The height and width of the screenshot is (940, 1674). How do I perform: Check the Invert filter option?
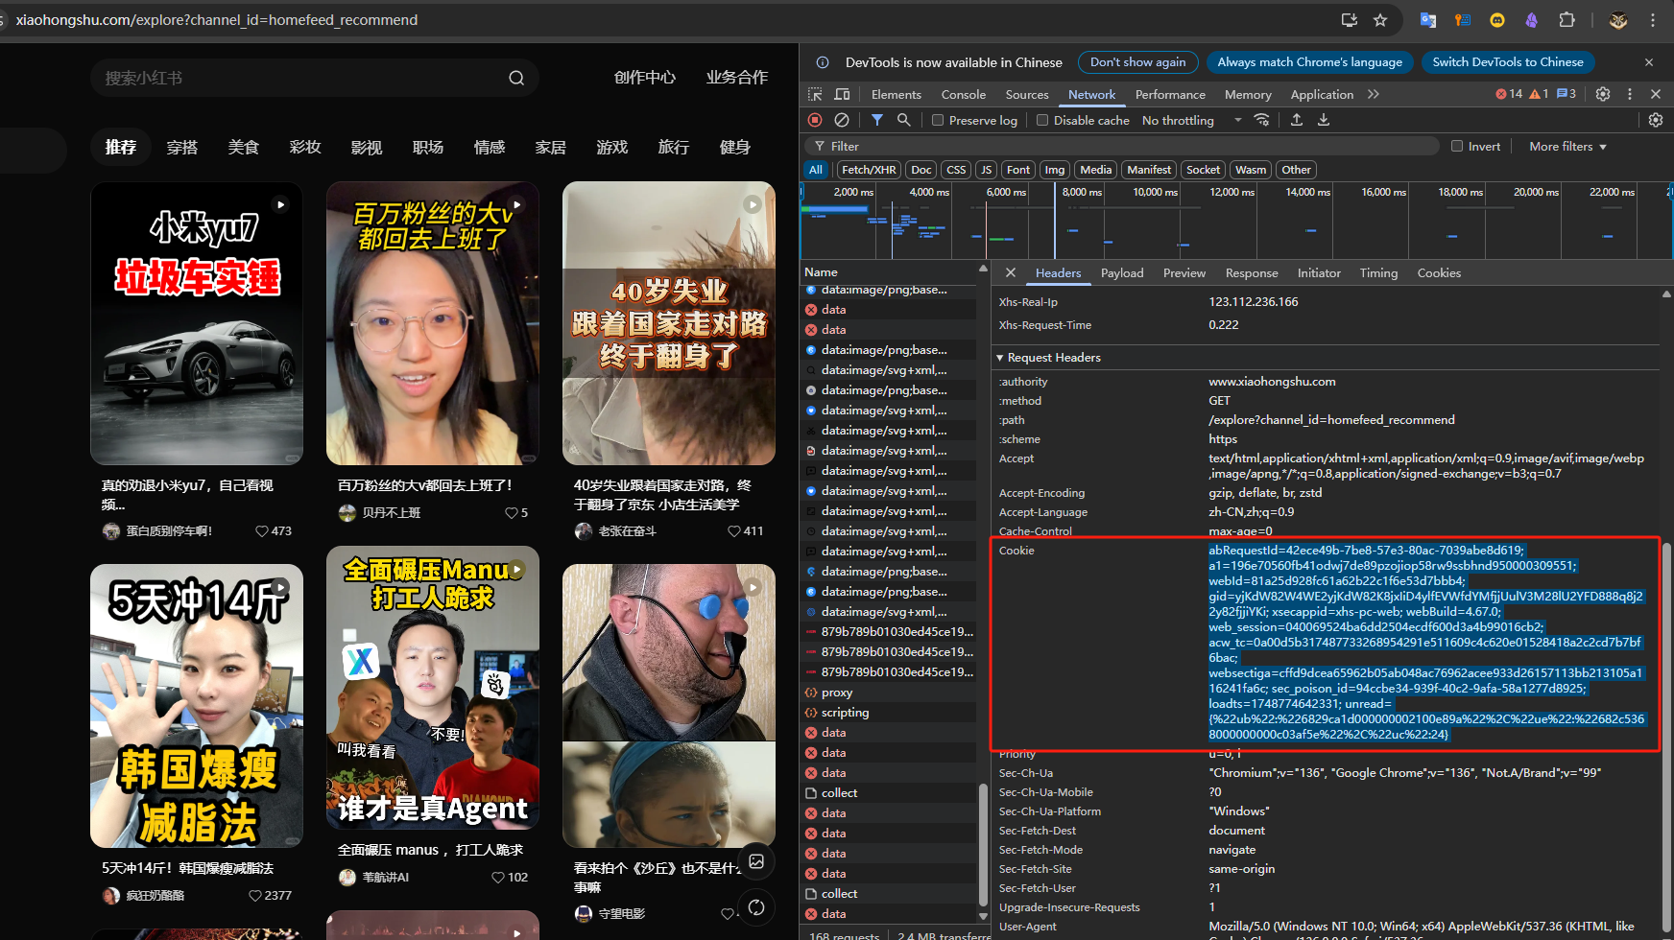point(1456,146)
